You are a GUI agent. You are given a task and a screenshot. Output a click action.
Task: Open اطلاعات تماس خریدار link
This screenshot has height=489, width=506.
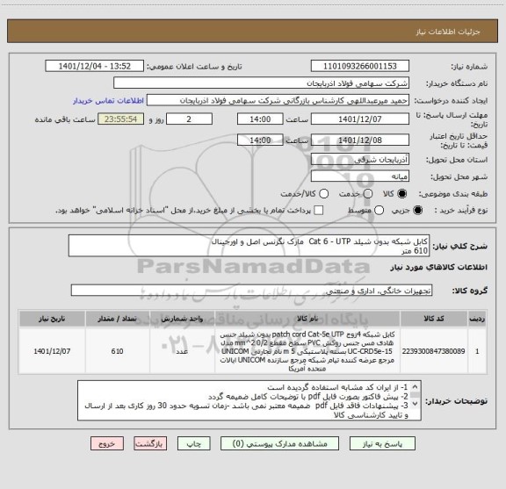(x=108, y=101)
